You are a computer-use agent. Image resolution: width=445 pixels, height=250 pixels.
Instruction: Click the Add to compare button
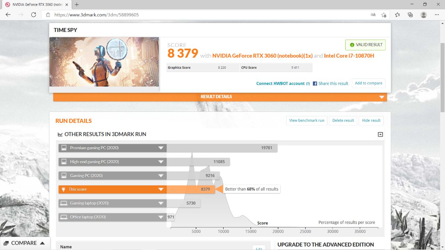[369, 83]
